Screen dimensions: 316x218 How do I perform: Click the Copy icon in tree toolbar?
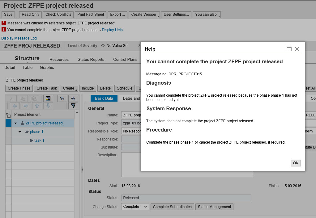click(23, 99)
